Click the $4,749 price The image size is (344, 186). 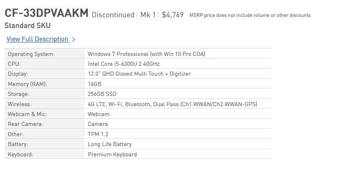point(173,15)
